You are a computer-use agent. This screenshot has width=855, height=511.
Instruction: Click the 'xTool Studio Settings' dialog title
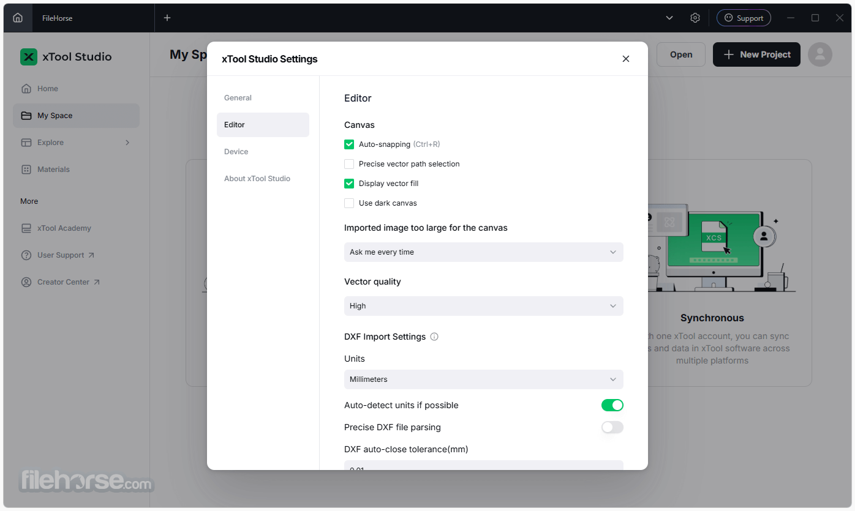click(269, 59)
